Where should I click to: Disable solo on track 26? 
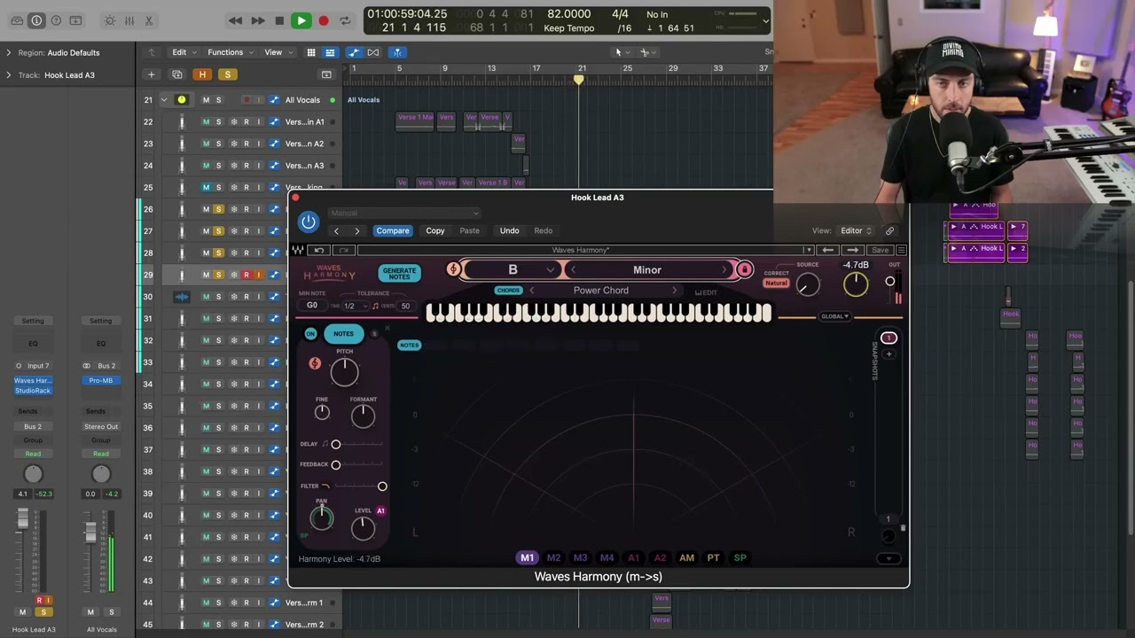point(218,209)
